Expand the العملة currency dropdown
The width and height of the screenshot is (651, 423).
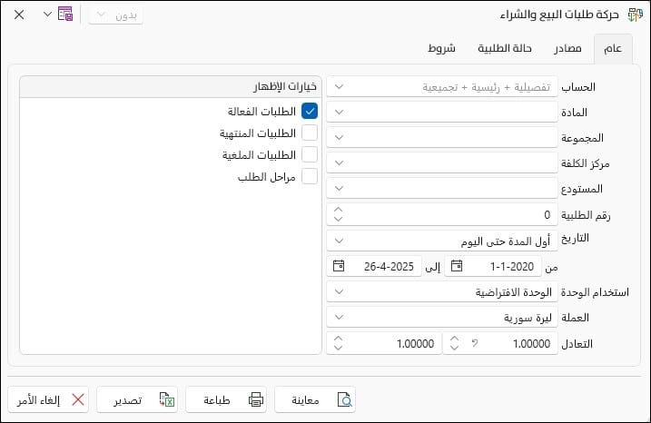tap(339, 318)
